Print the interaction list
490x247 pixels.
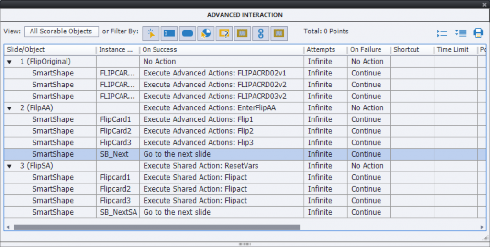tap(478, 33)
